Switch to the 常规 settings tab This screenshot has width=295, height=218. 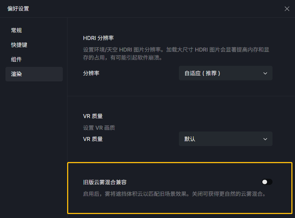coord(16,30)
